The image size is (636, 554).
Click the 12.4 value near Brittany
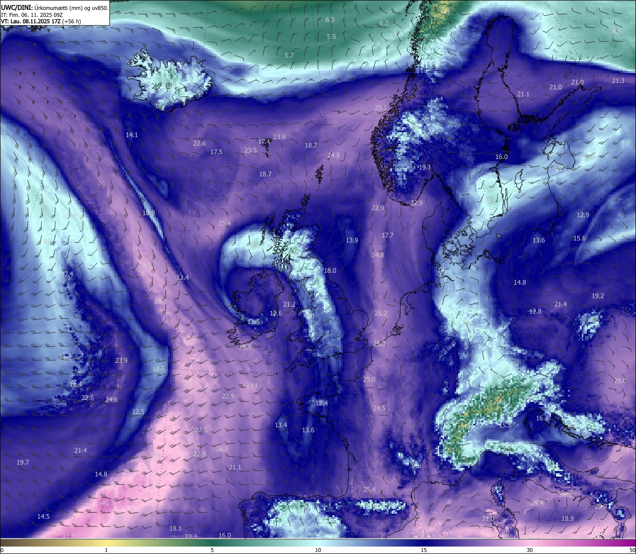click(321, 403)
